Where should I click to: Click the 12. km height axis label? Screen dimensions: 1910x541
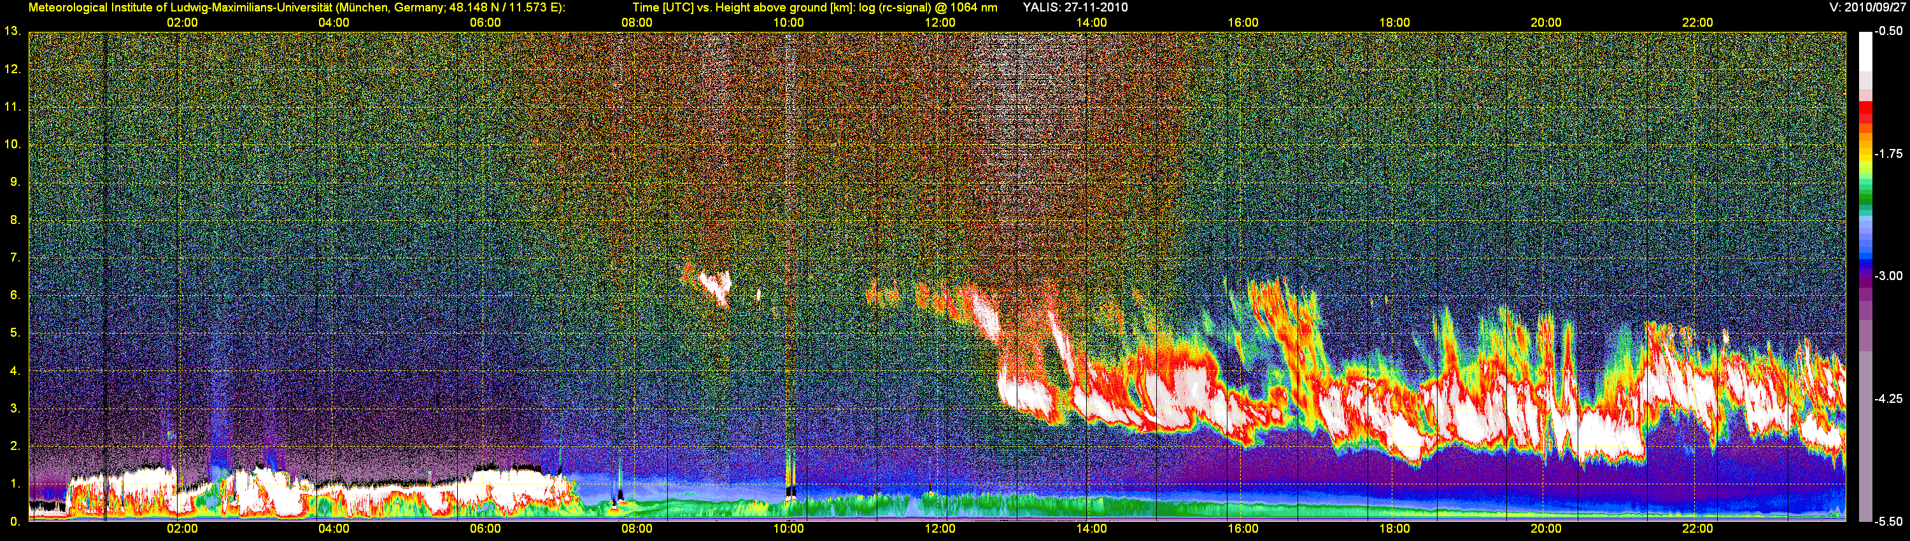pyautogui.click(x=13, y=69)
